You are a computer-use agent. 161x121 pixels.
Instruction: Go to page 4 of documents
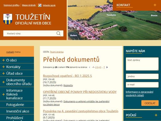pos(99,67)
